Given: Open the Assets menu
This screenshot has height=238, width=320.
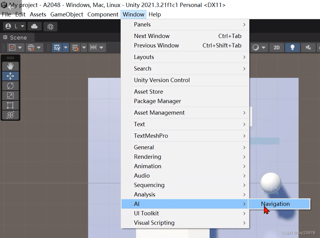Looking at the screenshot, I should click(38, 15).
